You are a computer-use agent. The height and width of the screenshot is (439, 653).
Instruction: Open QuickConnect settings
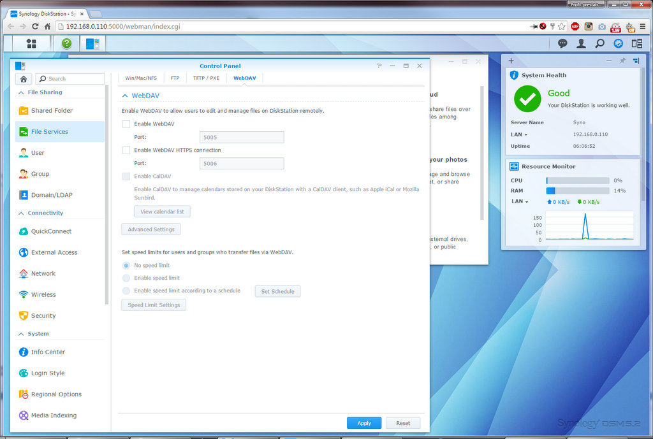coord(60,231)
